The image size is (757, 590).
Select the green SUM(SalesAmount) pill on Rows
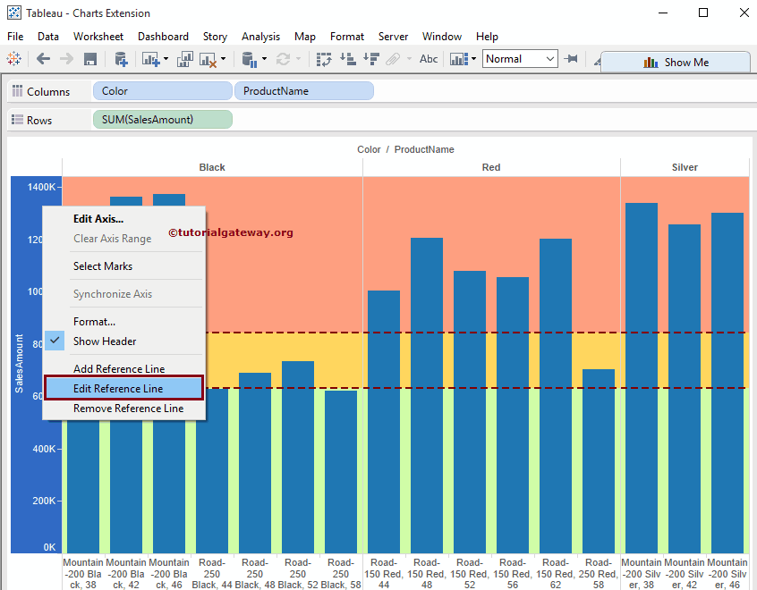point(162,119)
